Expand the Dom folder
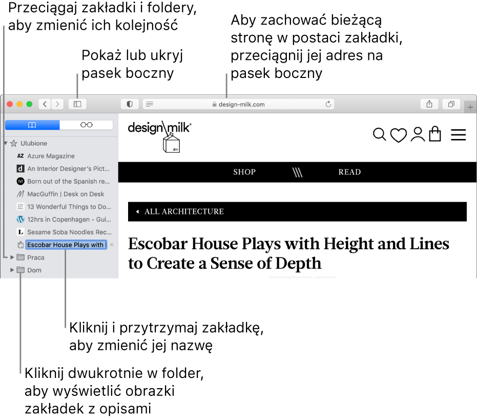Screen dimensions: 477x420 point(12,270)
